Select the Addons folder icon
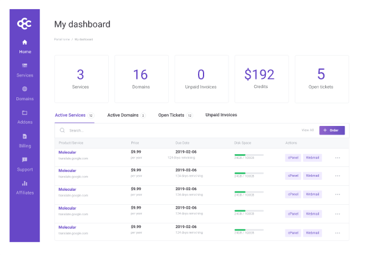 point(24,113)
